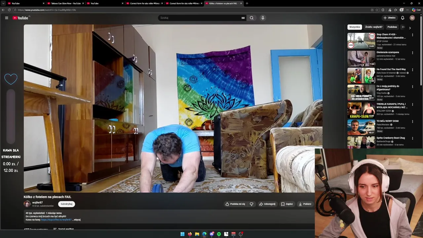This screenshot has width=423, height=238.
Task: Open the Otwieranie szampana video thumbnail
Action: point(361,58)
